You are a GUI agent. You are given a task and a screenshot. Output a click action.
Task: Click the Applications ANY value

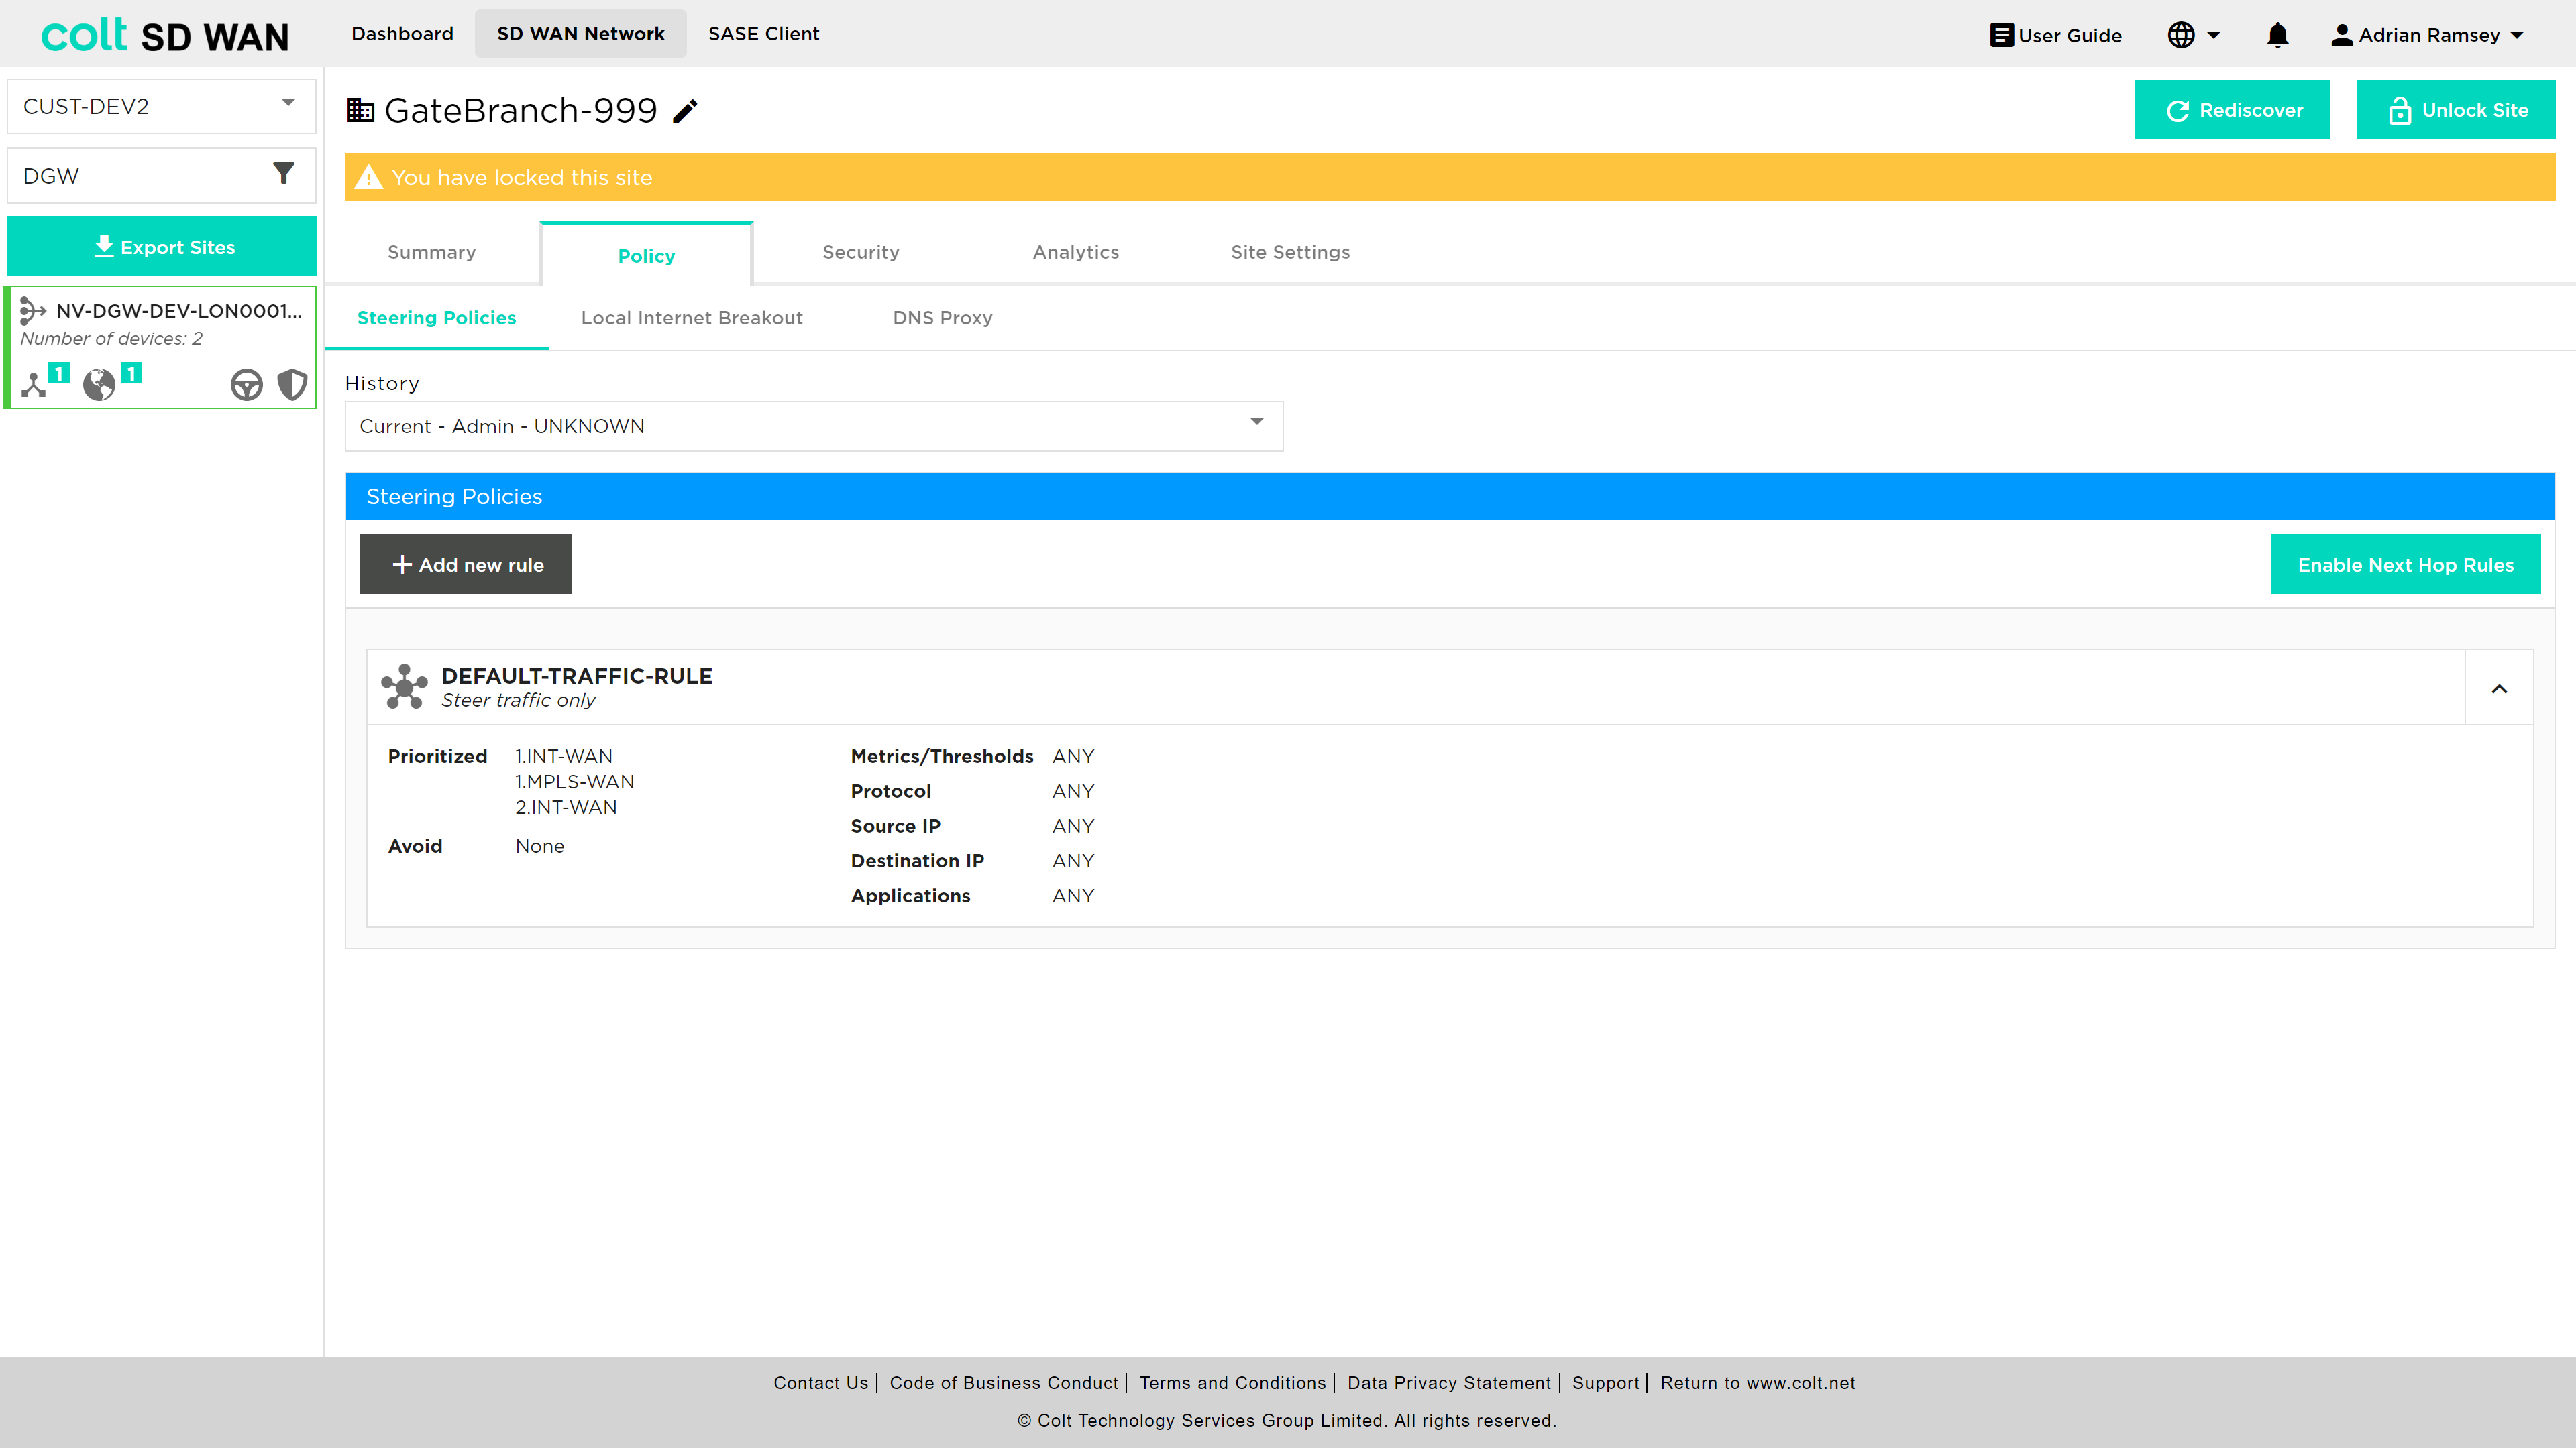pyautogui.click(x=1073, y=896)
